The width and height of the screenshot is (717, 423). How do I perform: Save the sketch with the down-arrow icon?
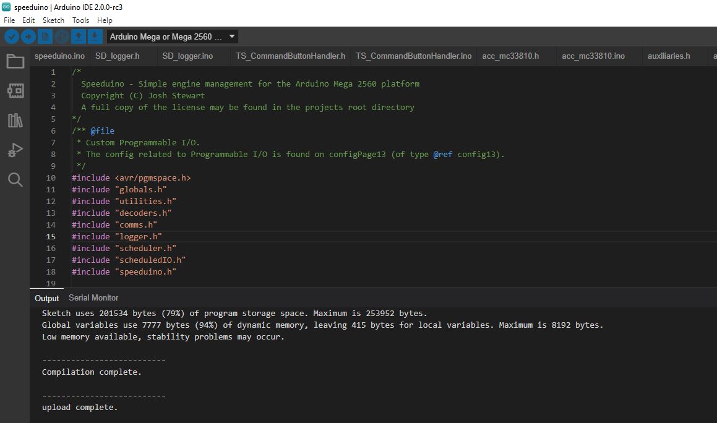pos(95,36)
